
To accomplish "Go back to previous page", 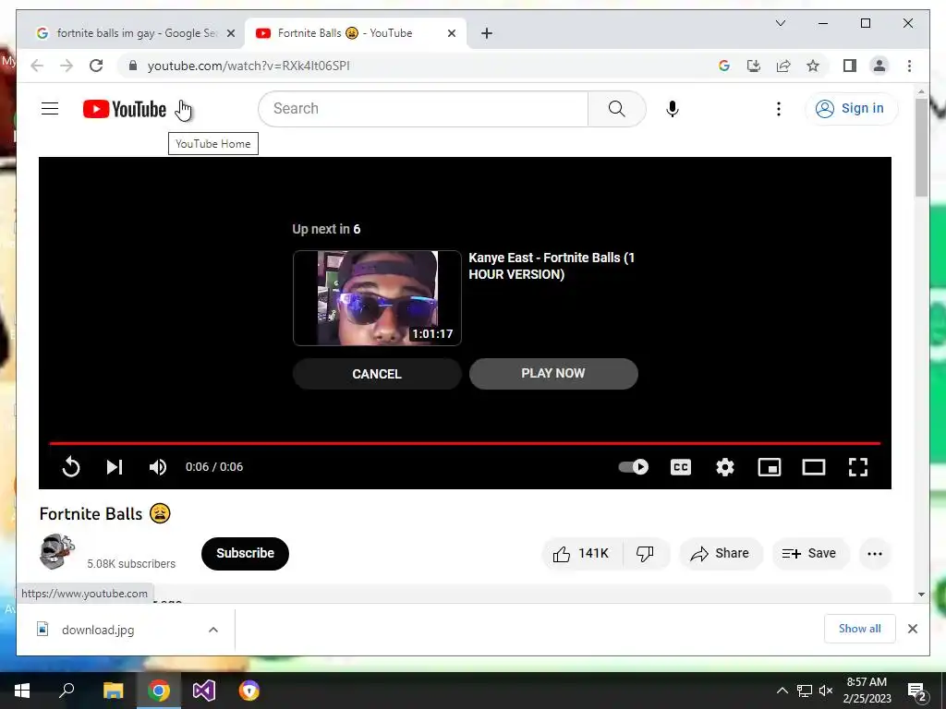I will coord(37,66).
